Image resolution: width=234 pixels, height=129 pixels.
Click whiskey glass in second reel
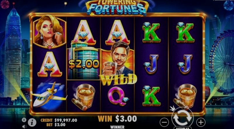tap(84, 97)
